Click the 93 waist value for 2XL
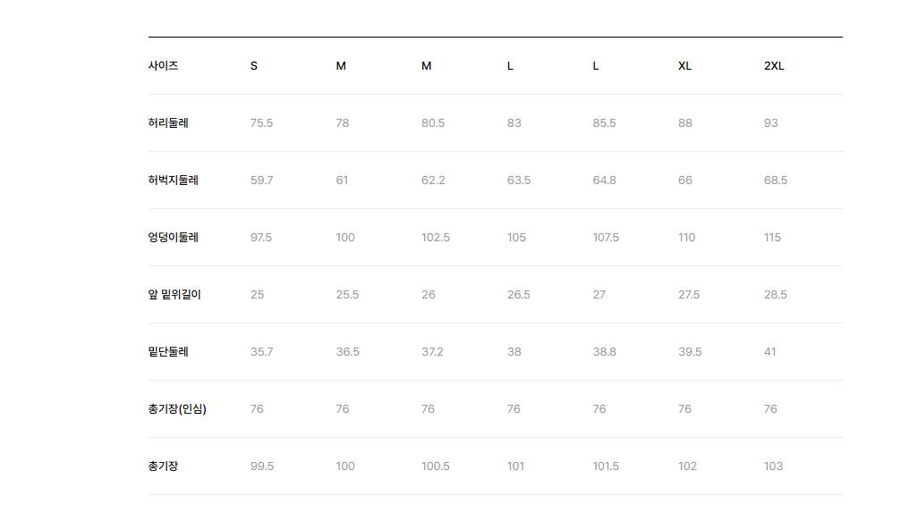This screenshot has width=918, height=513. point(770,122)
